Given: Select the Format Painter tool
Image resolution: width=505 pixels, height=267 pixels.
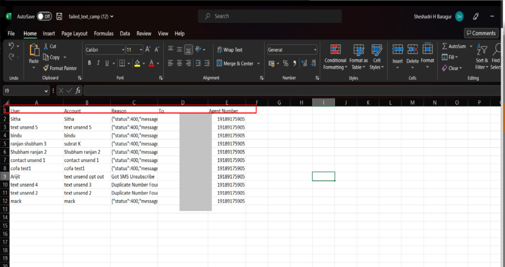Looking at the screenshot, I should (60, 68).
